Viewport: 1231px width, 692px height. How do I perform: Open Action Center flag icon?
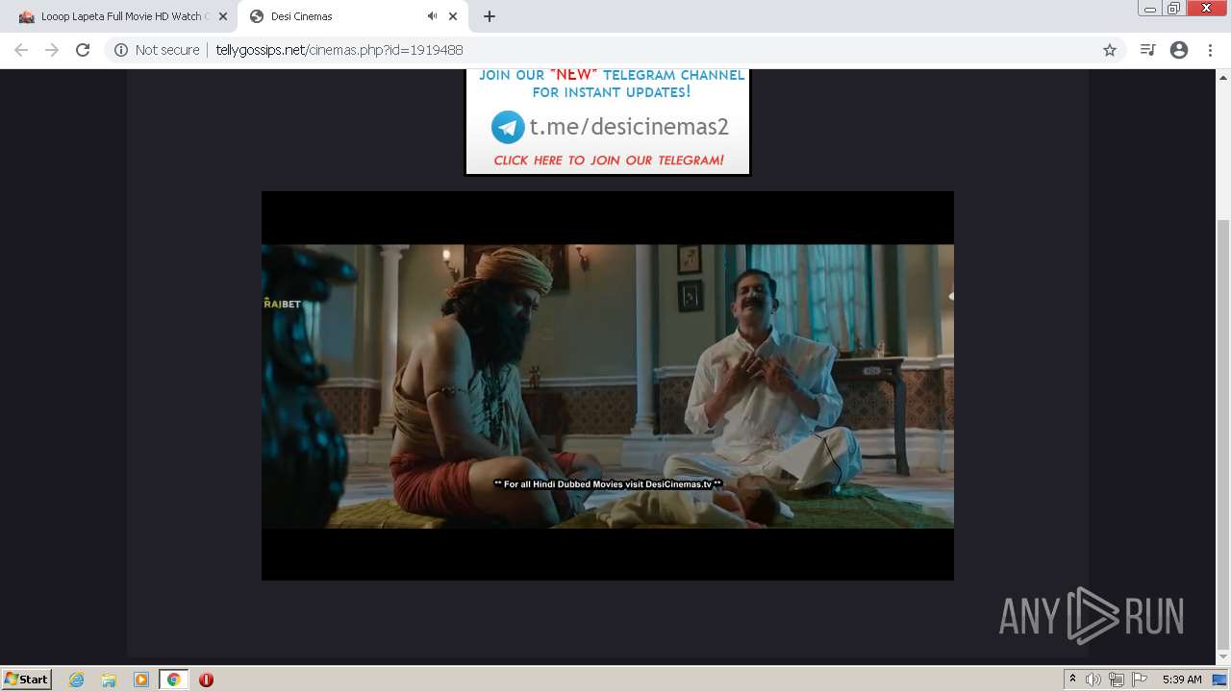pos(1140,680)
